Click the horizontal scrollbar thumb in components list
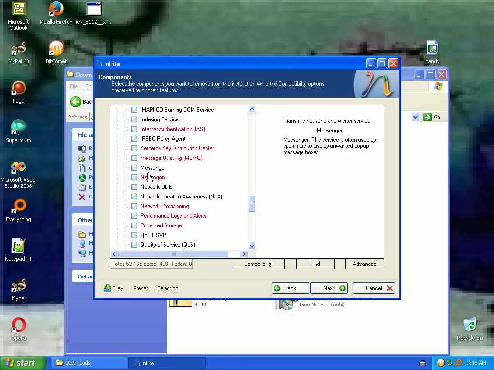 coord(174,254)
